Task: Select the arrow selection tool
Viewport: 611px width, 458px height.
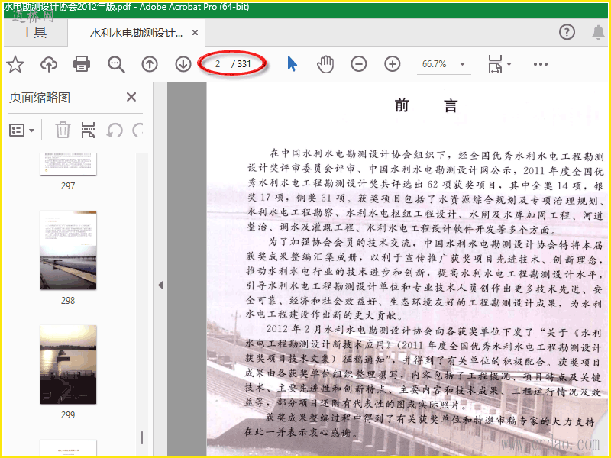Action: coord(292,64)
